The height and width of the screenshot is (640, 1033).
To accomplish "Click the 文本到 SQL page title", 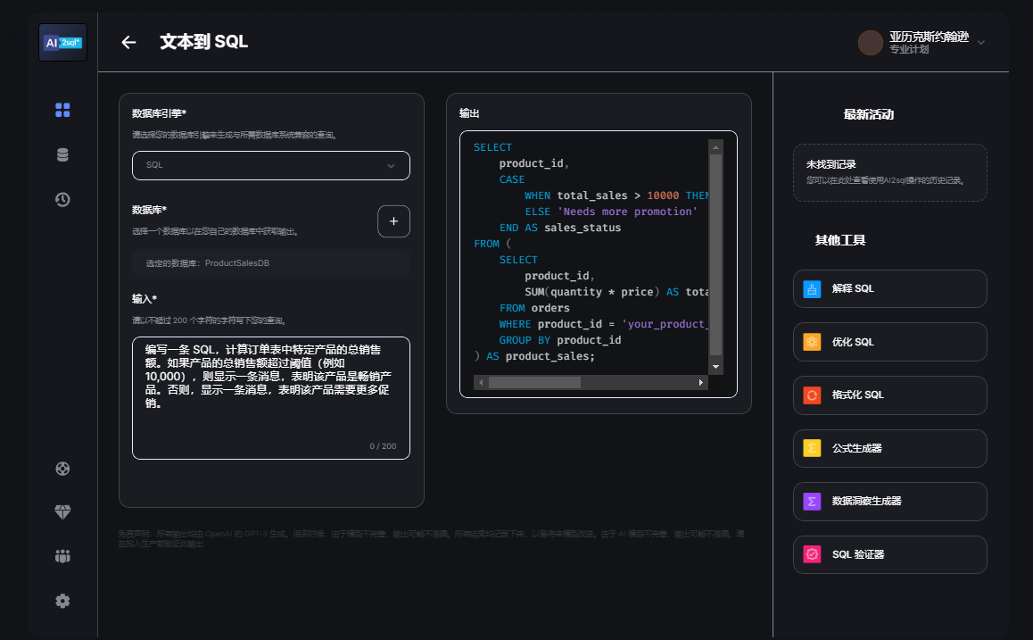I will point(203,42).
